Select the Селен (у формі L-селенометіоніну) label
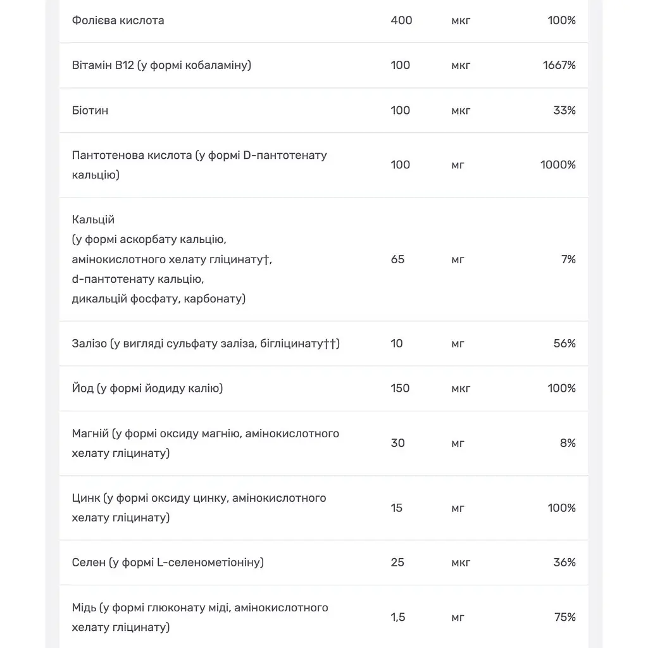The image size is (648, 648). point(167,563)
